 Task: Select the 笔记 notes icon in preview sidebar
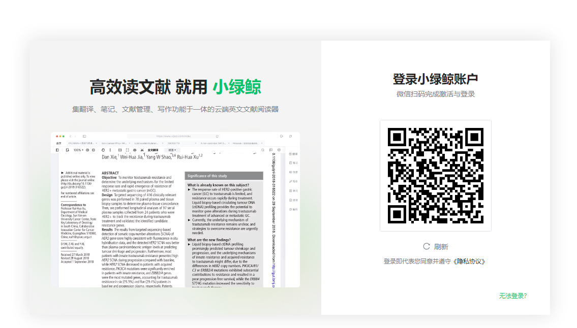[293, 163]
